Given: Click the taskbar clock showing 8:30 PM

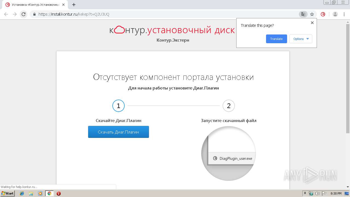Looking at the screenshot, I should 336,193.
